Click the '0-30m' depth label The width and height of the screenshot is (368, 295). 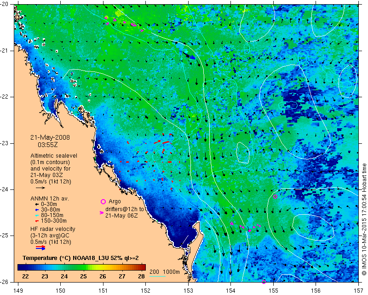point(49,204)
